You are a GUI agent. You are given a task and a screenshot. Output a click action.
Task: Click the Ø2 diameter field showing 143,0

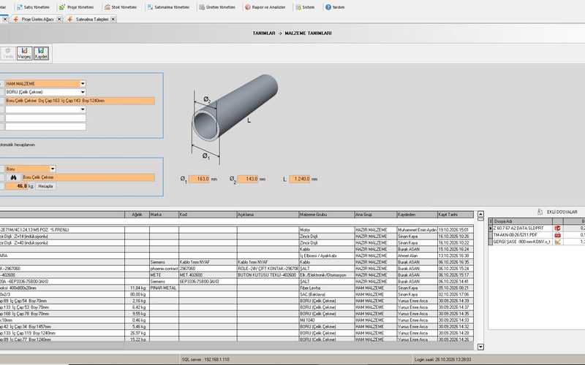coord(248,179)
